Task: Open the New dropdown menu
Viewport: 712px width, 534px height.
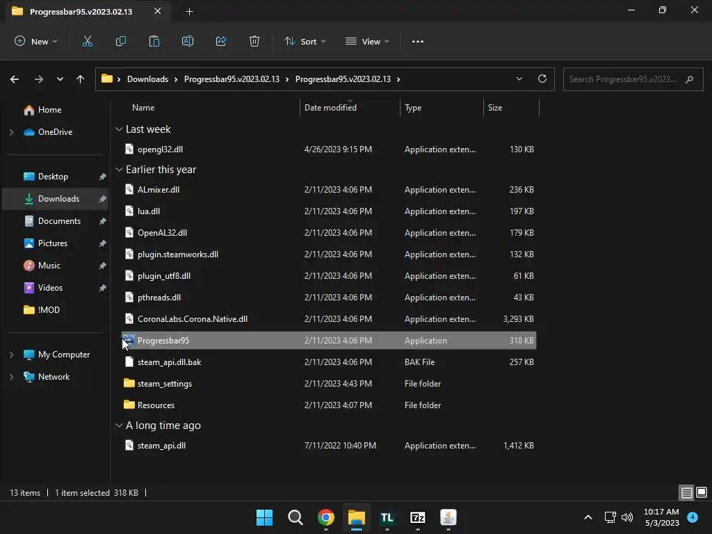Action: (36, 41)
